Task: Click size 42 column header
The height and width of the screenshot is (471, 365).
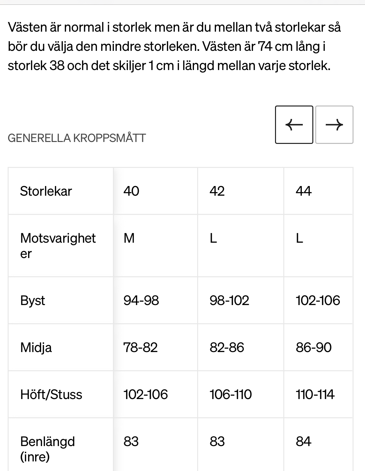Action: (x=217, y=191)
